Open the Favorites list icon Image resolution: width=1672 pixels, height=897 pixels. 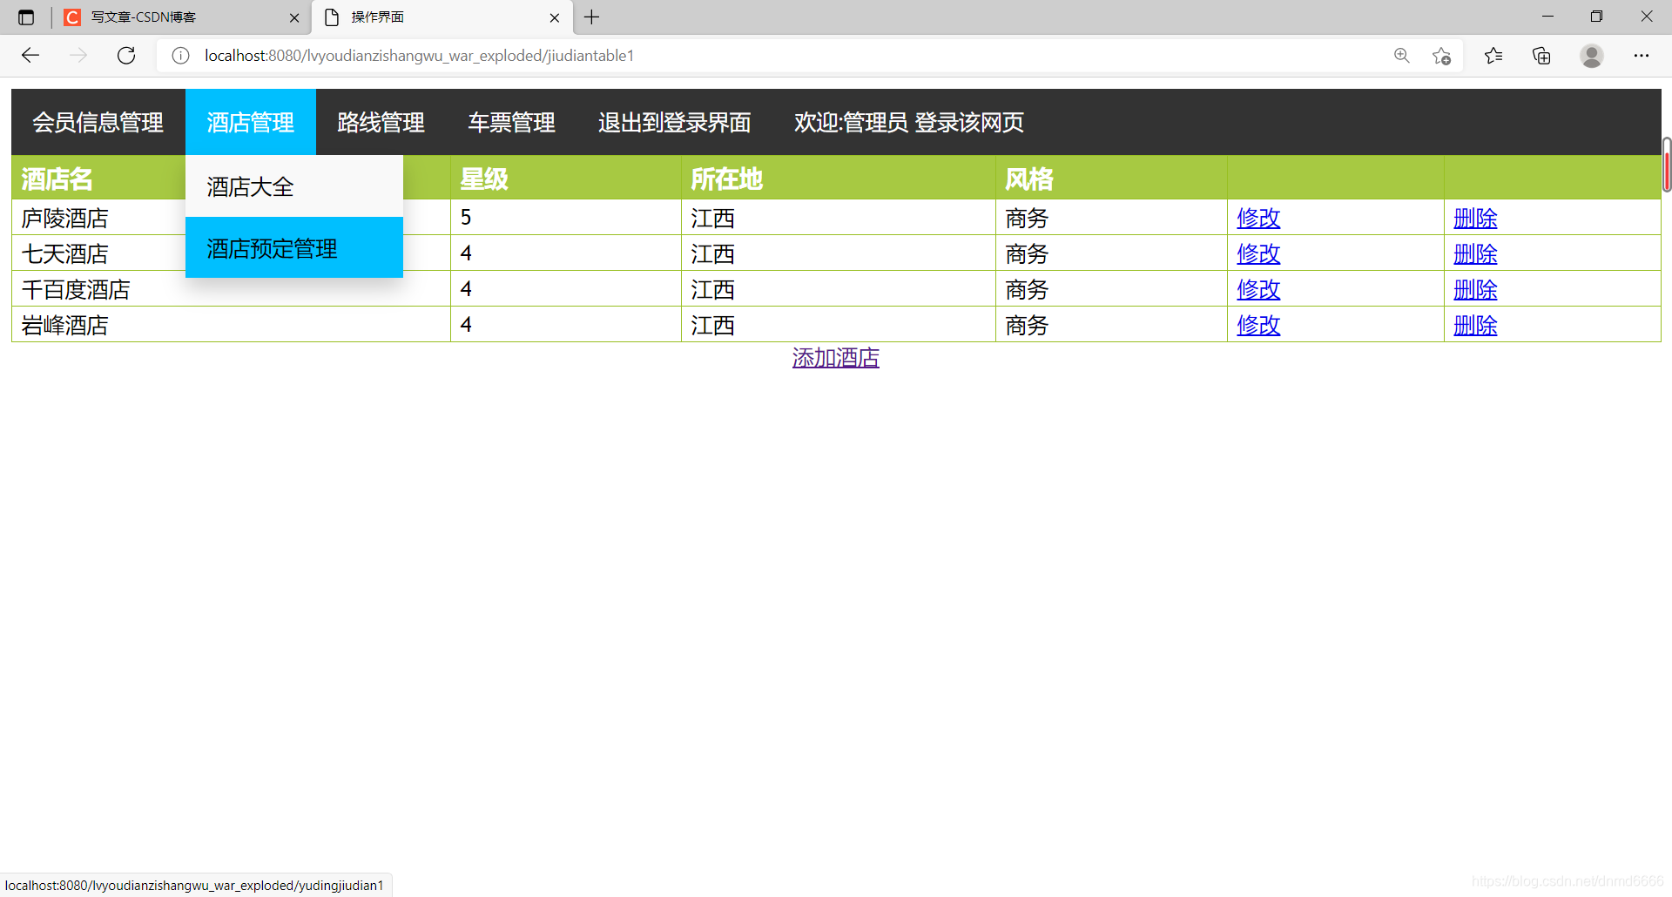pyautogui.click(x=1493, y=56)
